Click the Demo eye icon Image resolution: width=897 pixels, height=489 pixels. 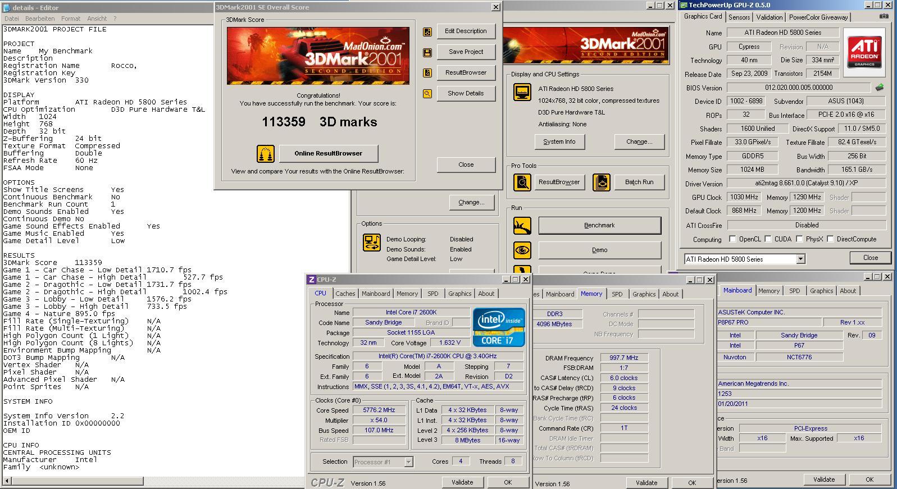(x=522, y=250)
